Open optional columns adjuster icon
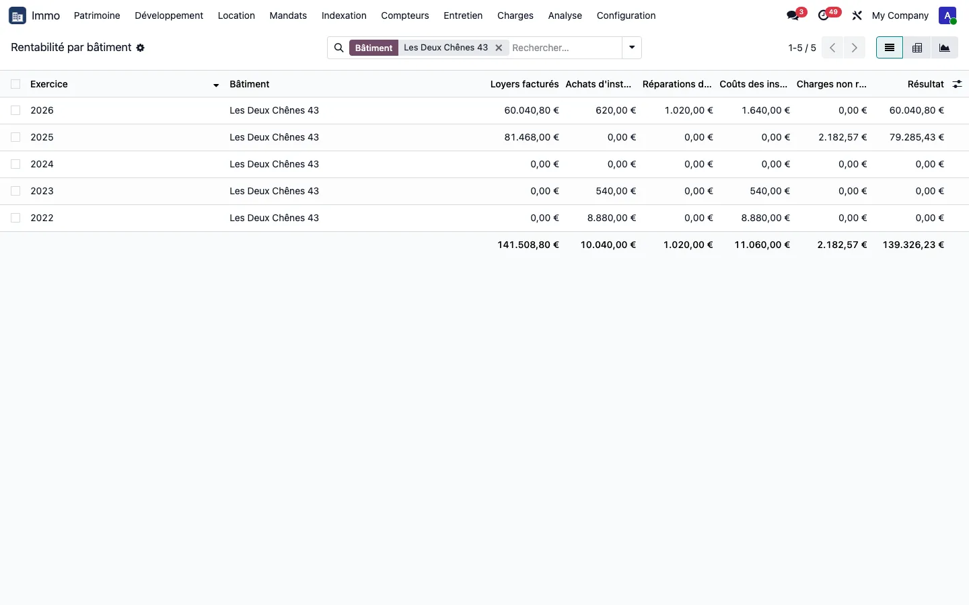 [x=957, y=84]
